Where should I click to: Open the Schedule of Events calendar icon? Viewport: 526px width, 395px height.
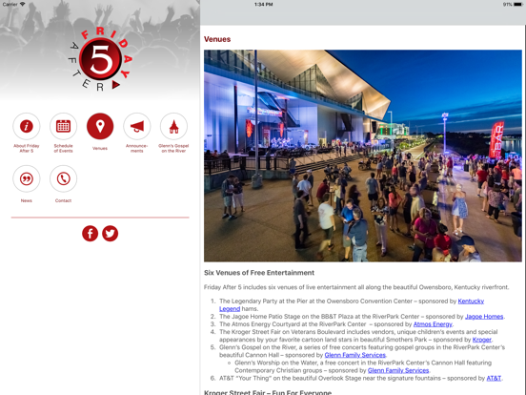(x=63, y=126)
